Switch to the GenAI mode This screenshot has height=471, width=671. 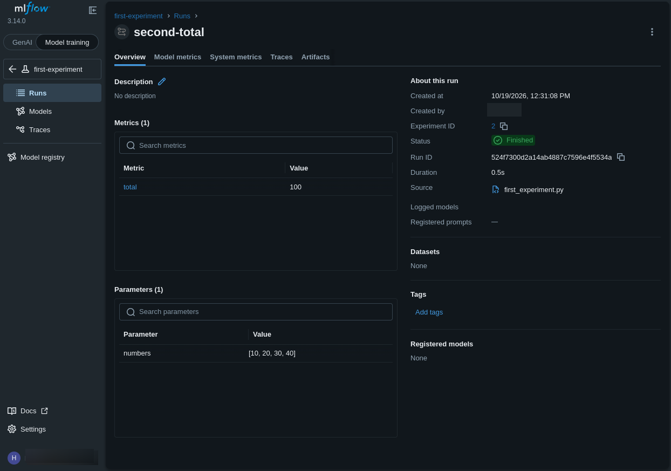pyautogui.click(x=22, y=42)
